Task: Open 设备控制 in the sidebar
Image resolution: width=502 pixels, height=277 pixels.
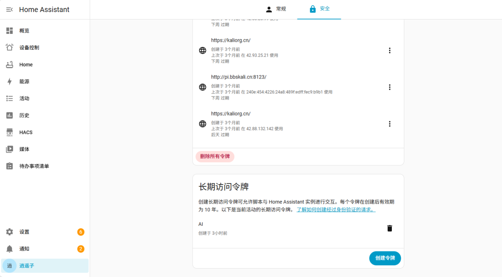Action: (45, 48)
